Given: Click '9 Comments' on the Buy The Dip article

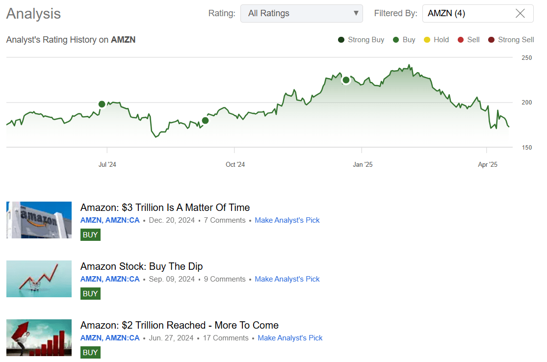Looking at the screenshot, I should (x=225, y=279).
